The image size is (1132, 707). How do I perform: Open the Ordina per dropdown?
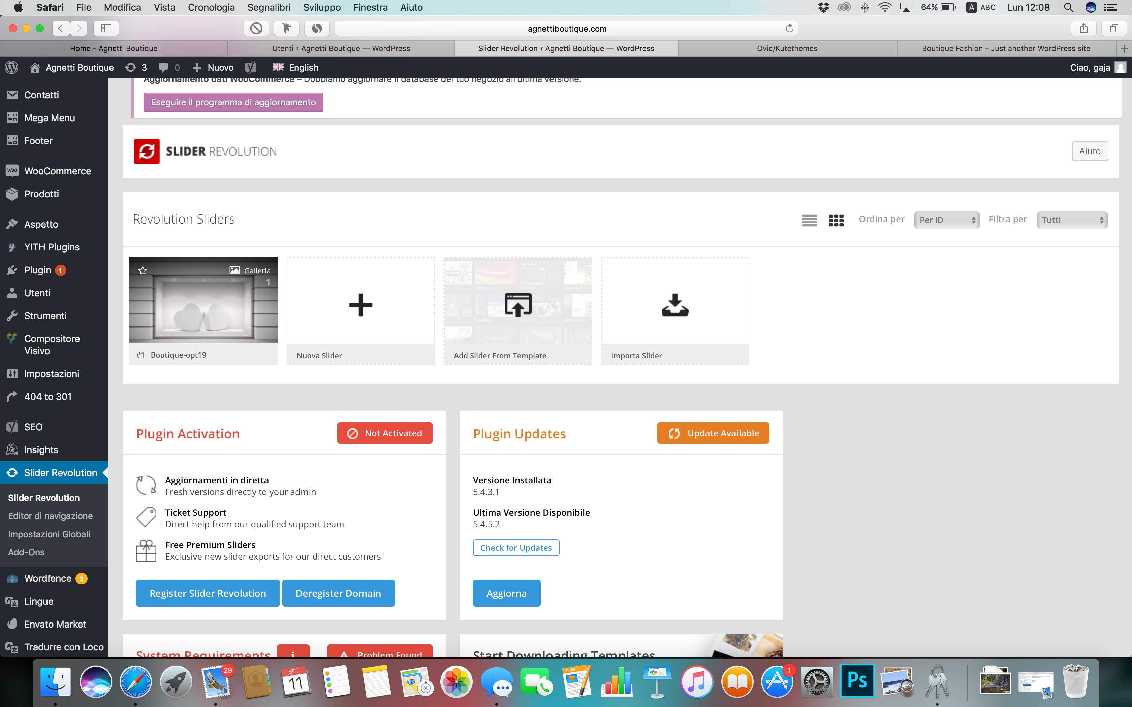coord(947,220)
